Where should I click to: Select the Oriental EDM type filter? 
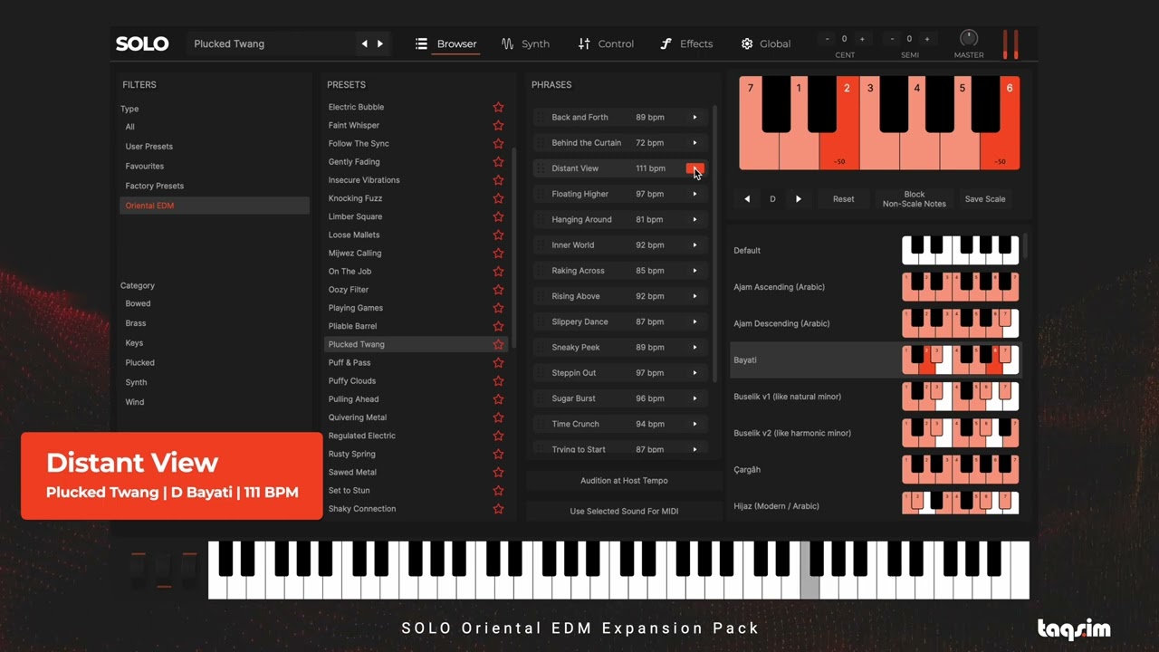tap(215, 206)
